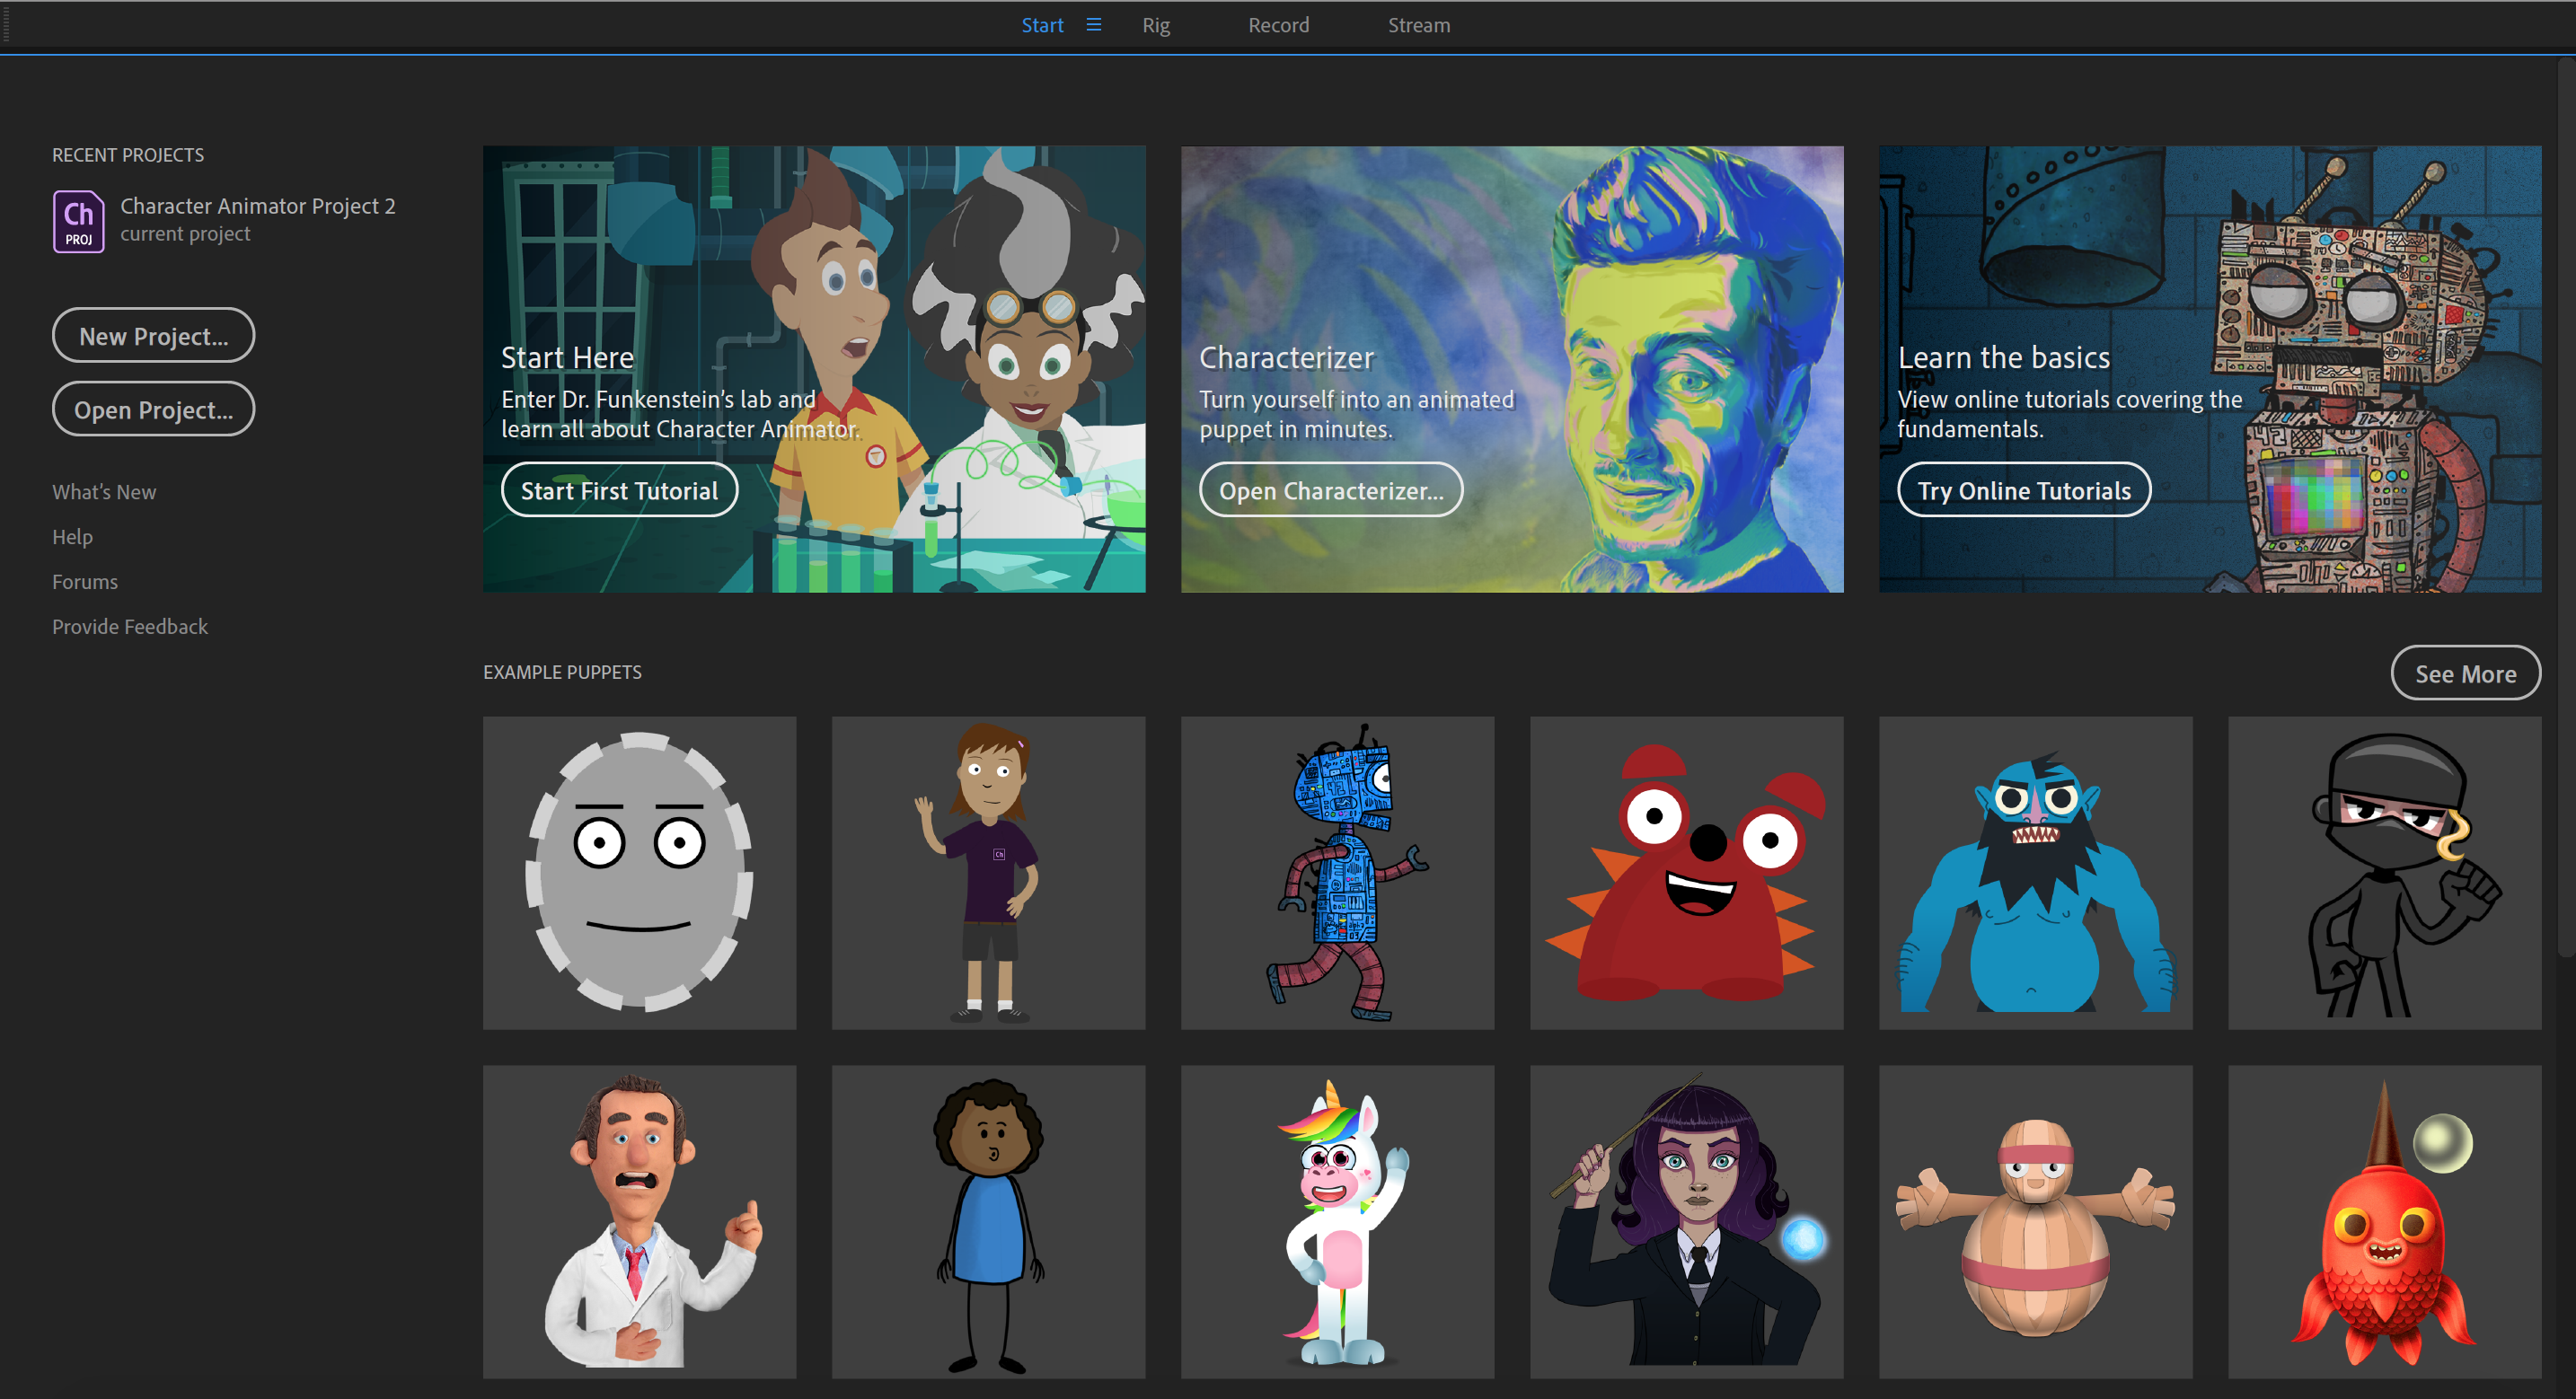Select the red goldfish puppet thumbnail
2576x1399 pixels.
tap(2384, 1221)
